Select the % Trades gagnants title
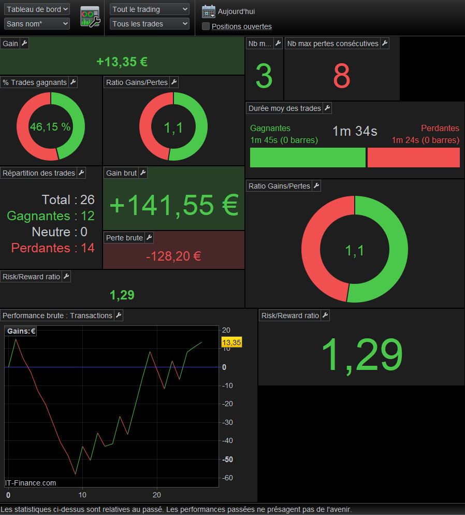Image resolution: width=465 pixels, height=515 pixels. click(x=35, y=82)
